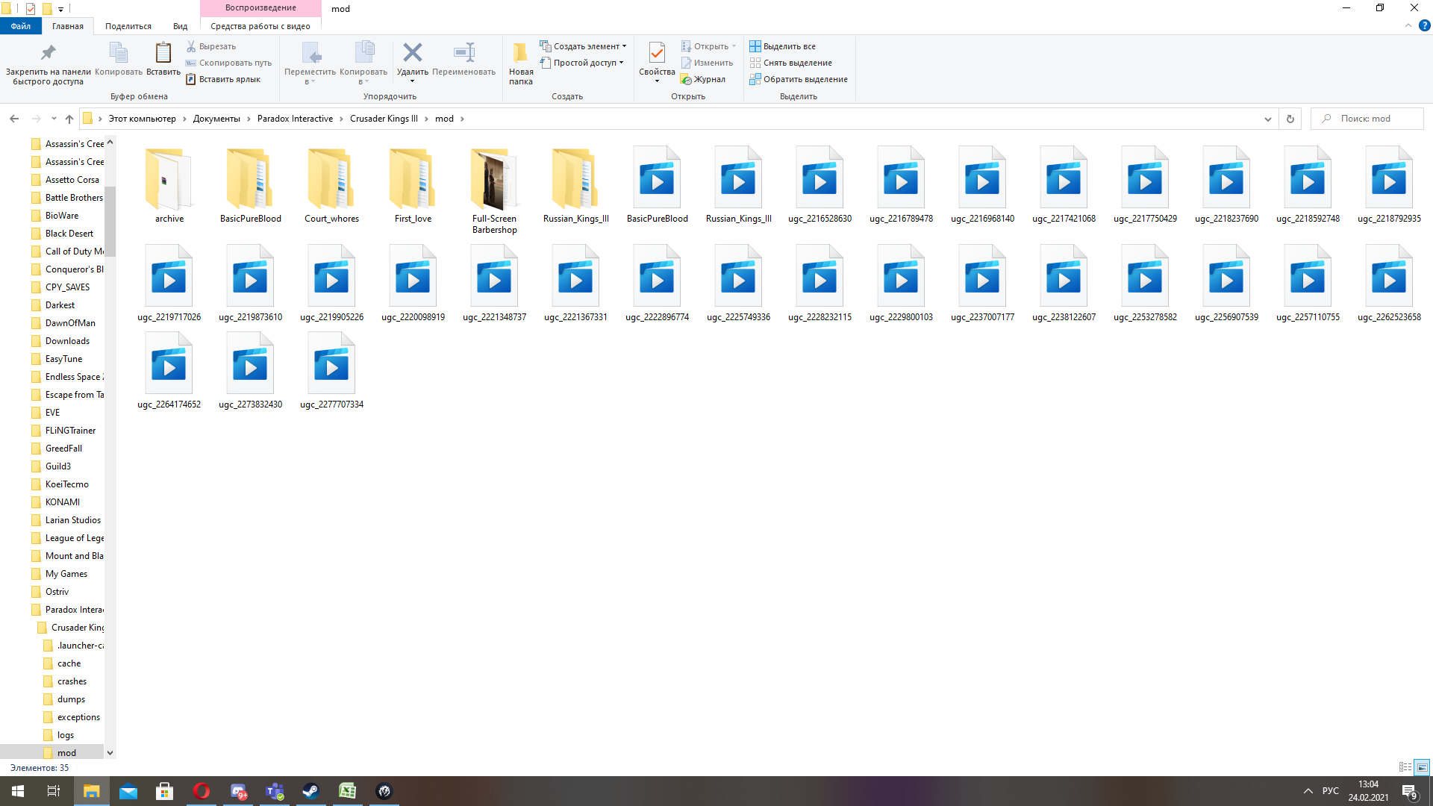Switch to the Вид ribbon tab

pos(181,26)
